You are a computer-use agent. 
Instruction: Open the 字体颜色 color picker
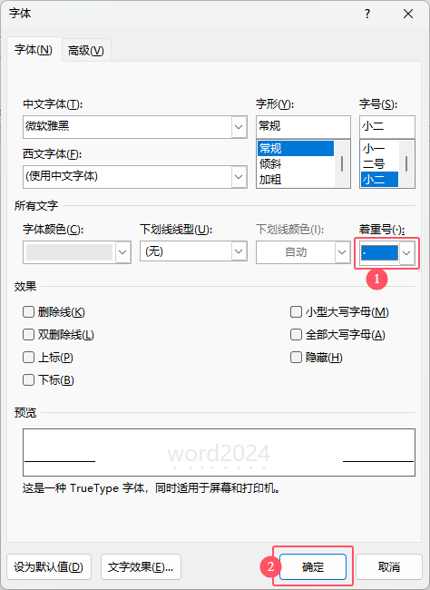[x=77, y=252]
